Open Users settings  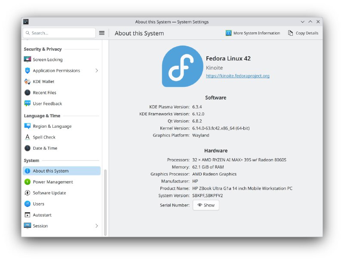[x=61, y=204]
